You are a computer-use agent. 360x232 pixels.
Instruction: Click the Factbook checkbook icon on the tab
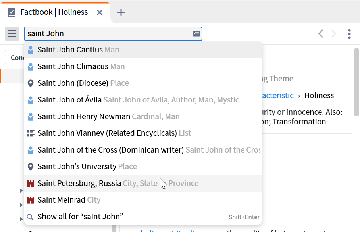[x=11, y=12]
